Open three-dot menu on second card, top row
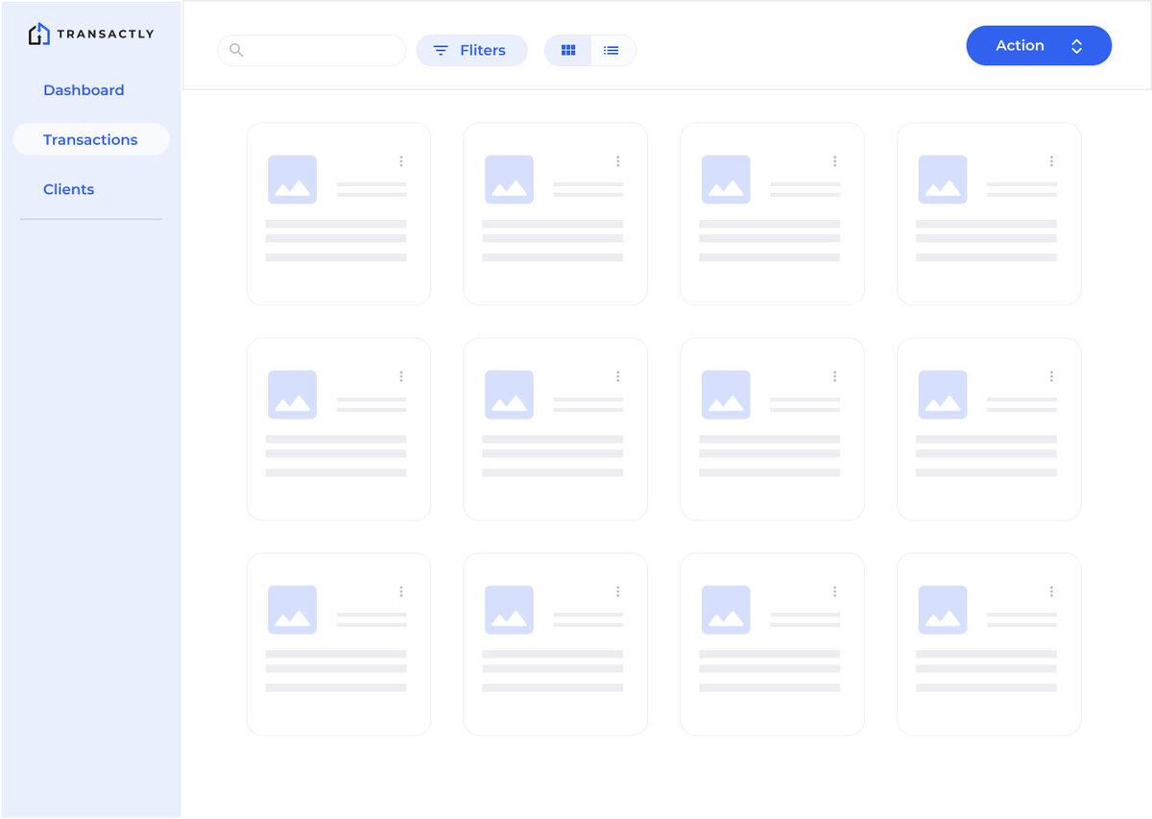Viewport: 1152px width, 819px height. [618, 161]
